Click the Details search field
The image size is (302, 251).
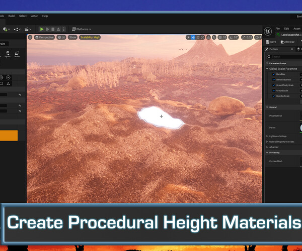[x=284, y=57]
